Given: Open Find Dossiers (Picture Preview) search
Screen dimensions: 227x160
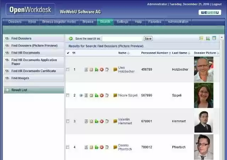Looking at the screenshot, I should [x=34, y=46].
